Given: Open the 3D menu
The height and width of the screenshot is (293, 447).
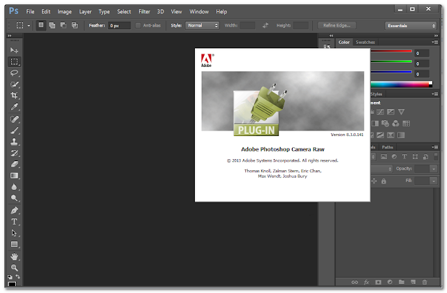Looking at the screenshot, I should point(161,12).
